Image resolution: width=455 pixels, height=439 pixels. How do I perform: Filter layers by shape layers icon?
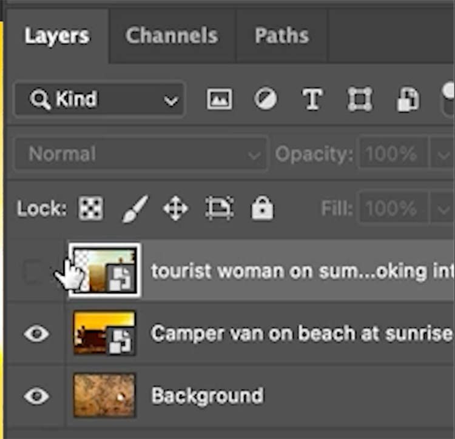click(359, 99)
